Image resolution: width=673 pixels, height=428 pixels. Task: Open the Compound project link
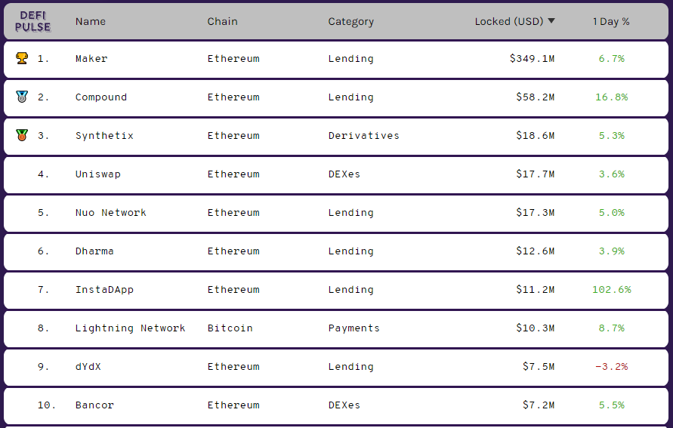pos(101,97)
